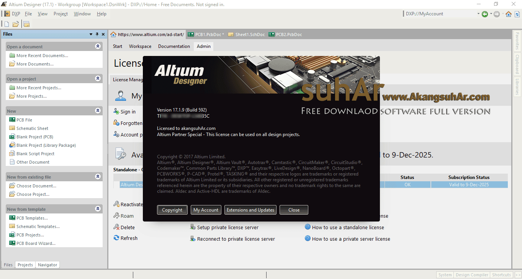
Task: Open the Project menu
Action: (x=61, y=14)
